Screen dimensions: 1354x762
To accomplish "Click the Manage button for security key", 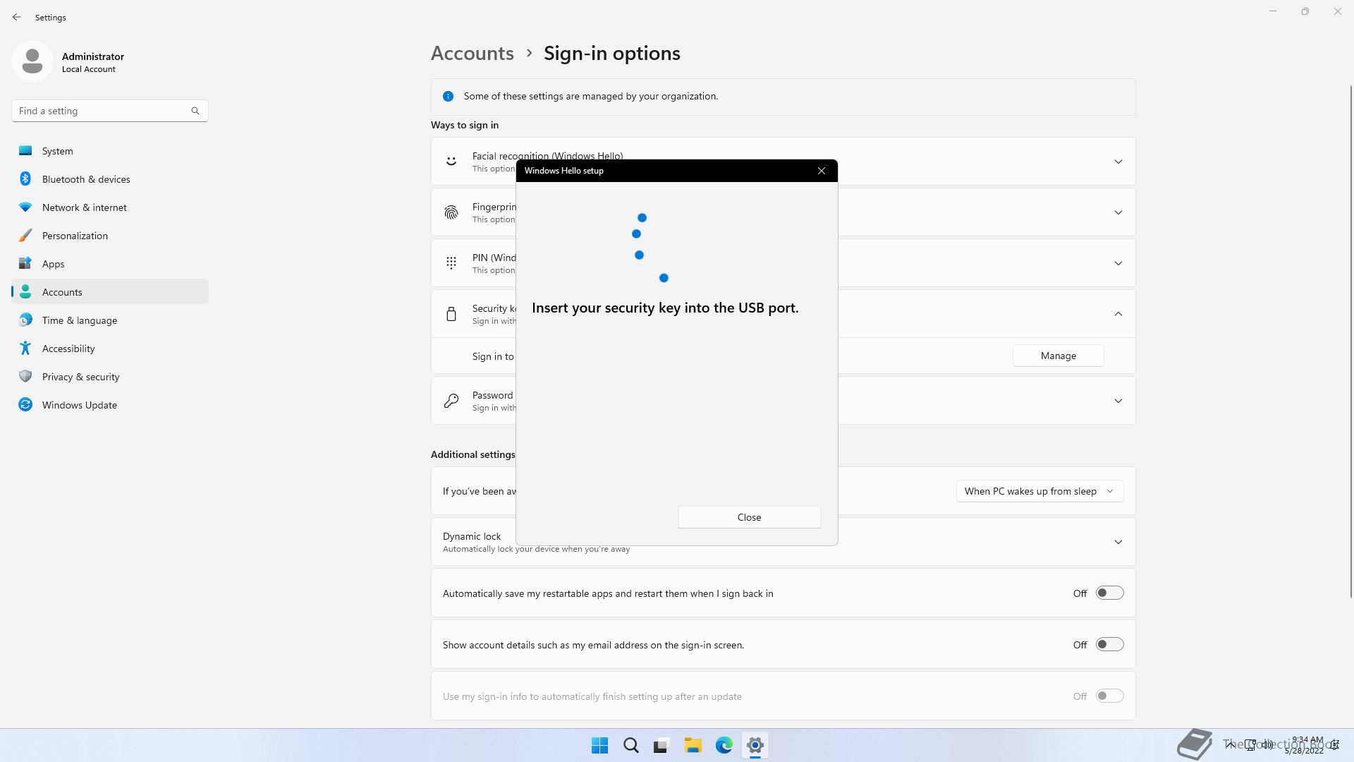I will click(x=1058, y=356).
